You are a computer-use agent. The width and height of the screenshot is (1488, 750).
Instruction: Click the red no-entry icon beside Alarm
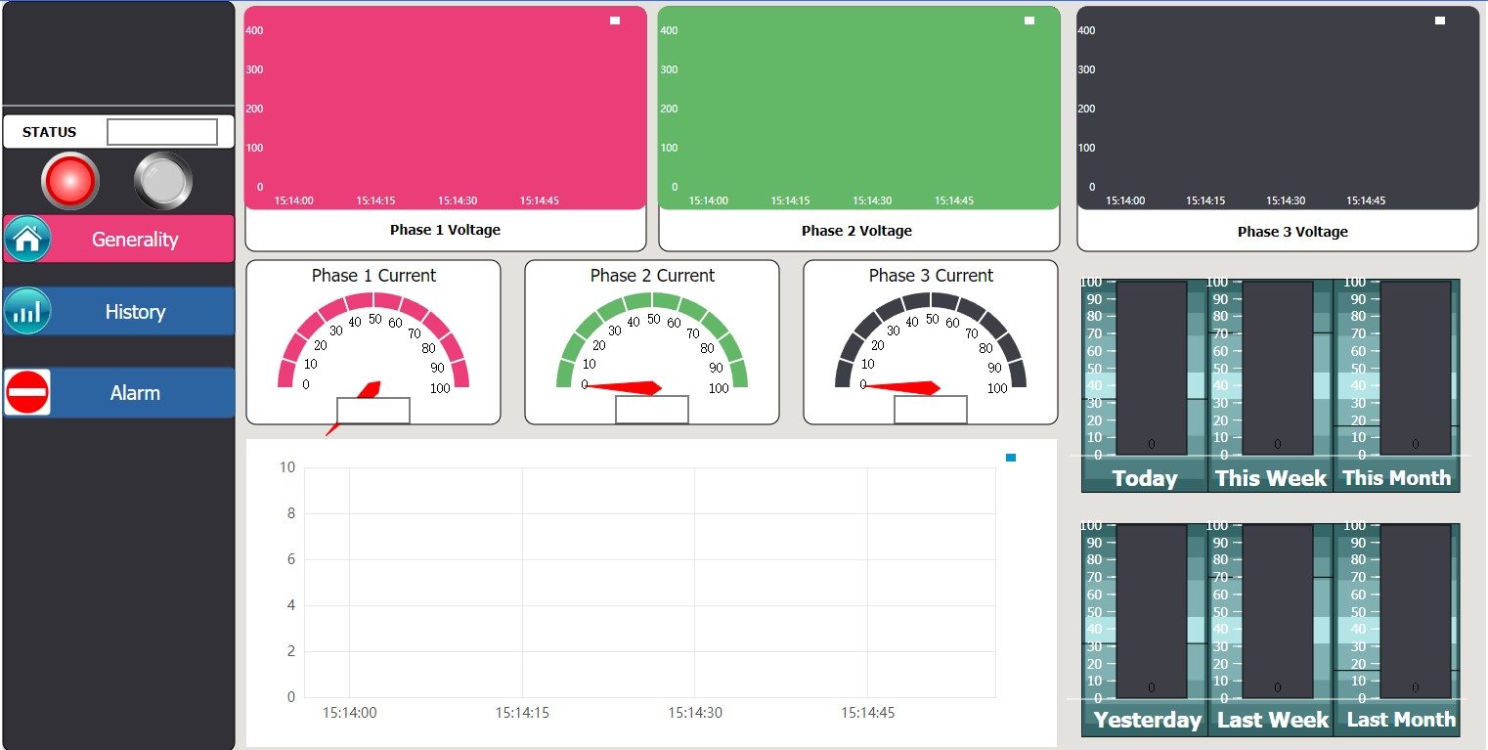point(27,392)
